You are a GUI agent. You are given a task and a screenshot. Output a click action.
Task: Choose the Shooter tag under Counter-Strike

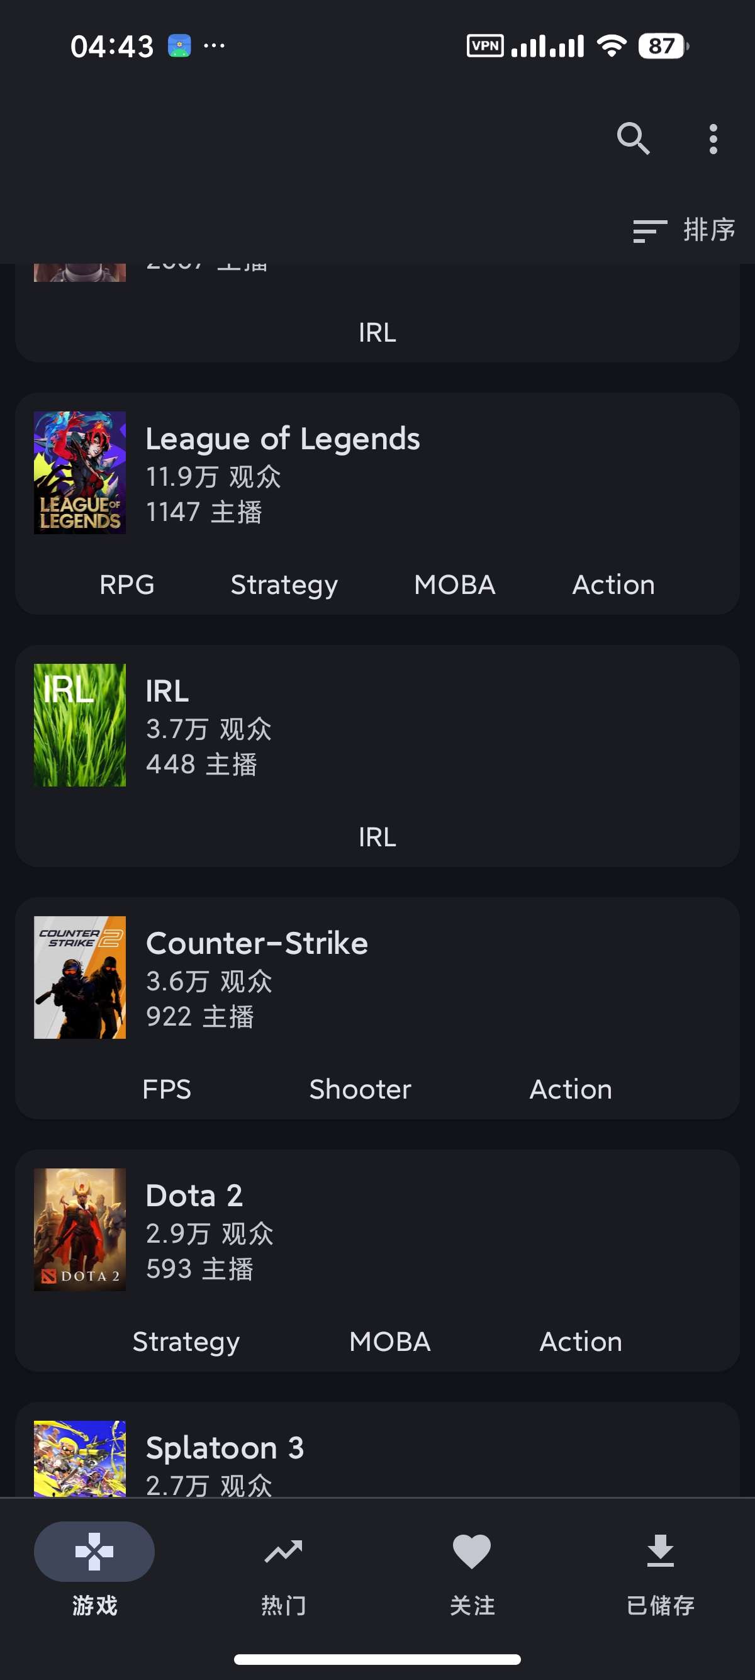[360, 1090]
